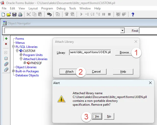This screenshot has width=157, height=125.
Task: Open the Debug menu
Action: (x=61, y=8)
